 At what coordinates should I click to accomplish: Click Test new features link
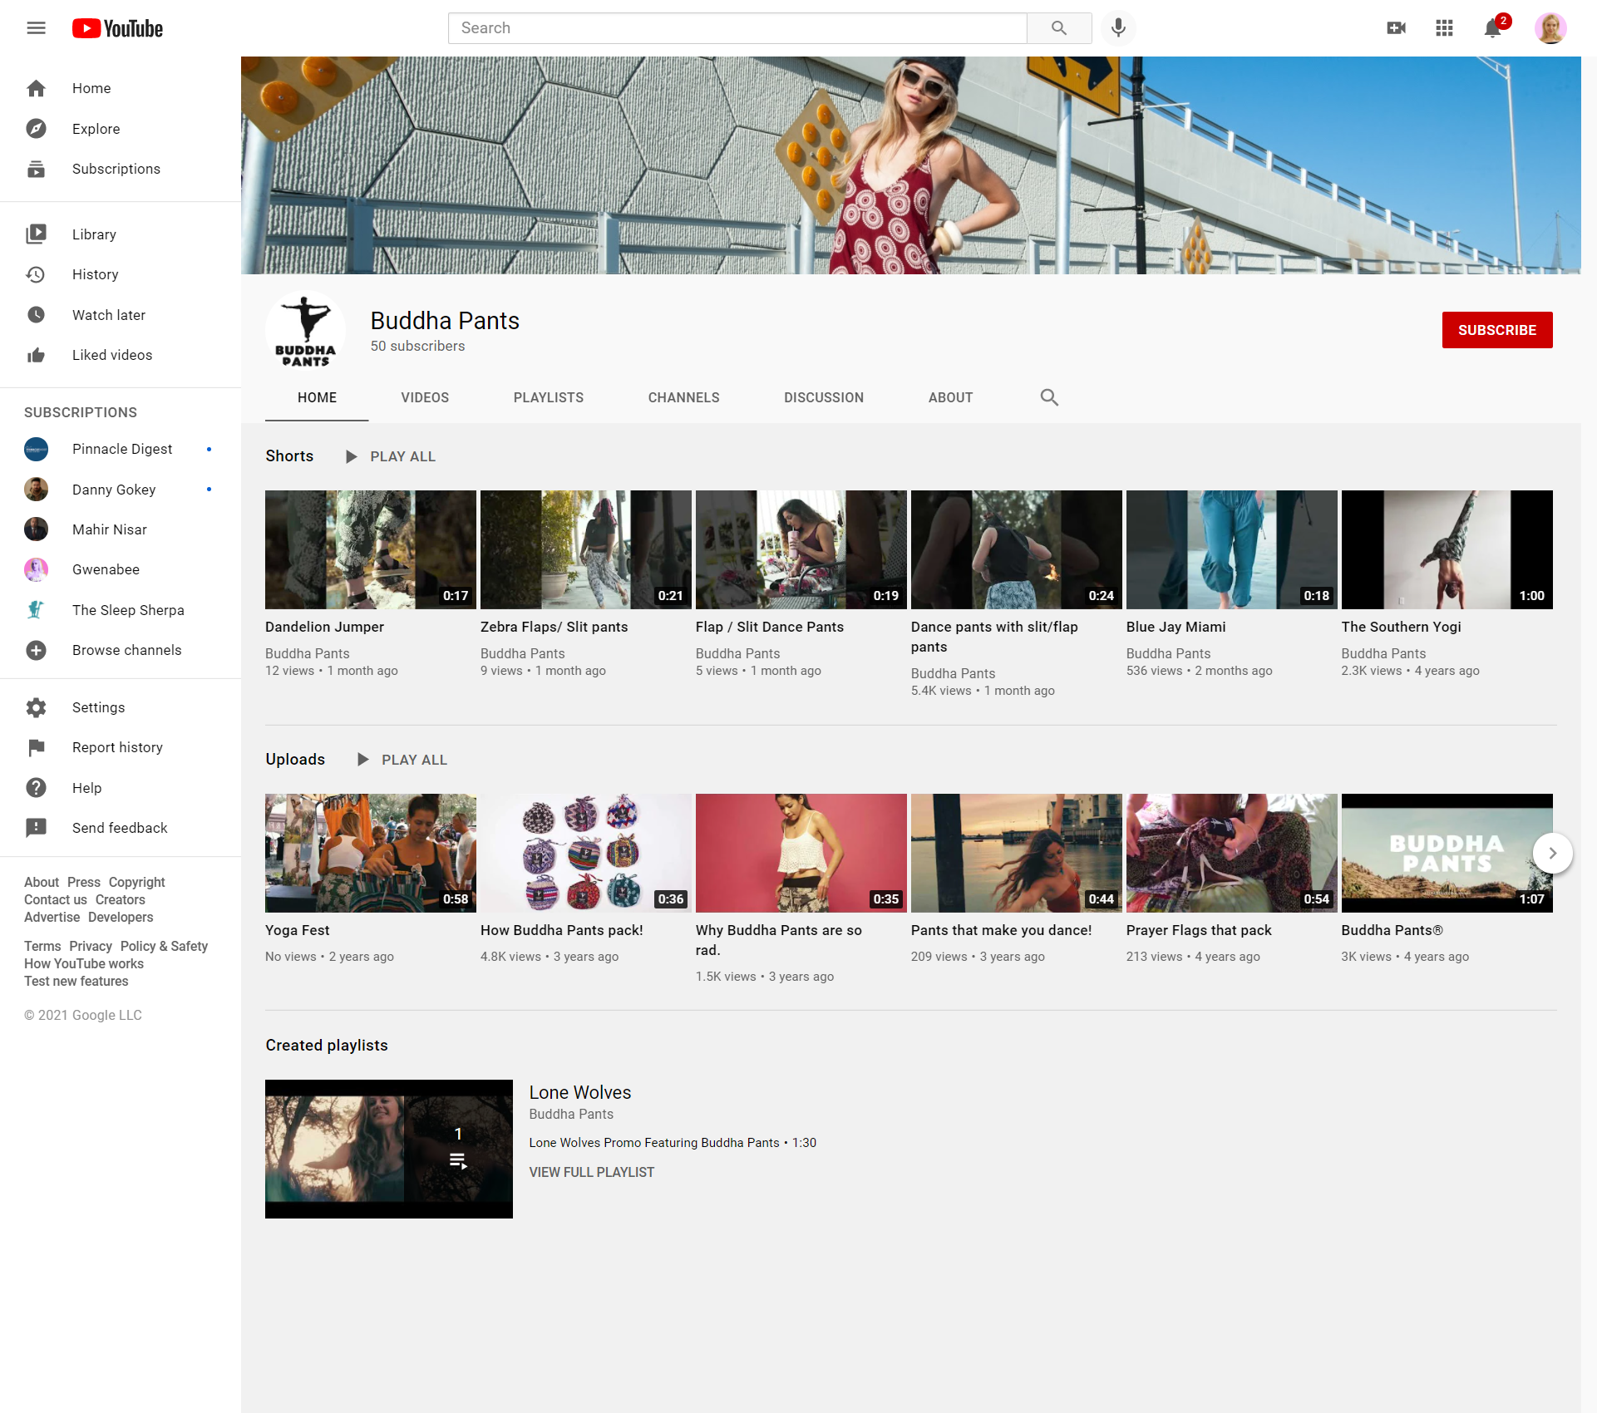point(76,981)
